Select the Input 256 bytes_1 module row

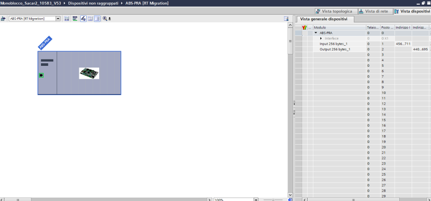point(335,44)
